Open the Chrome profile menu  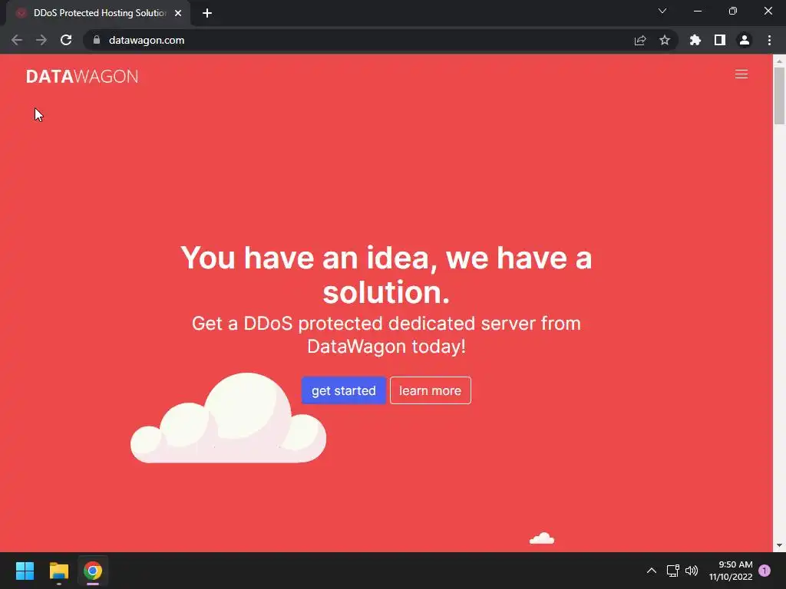[x=744, y=40]
